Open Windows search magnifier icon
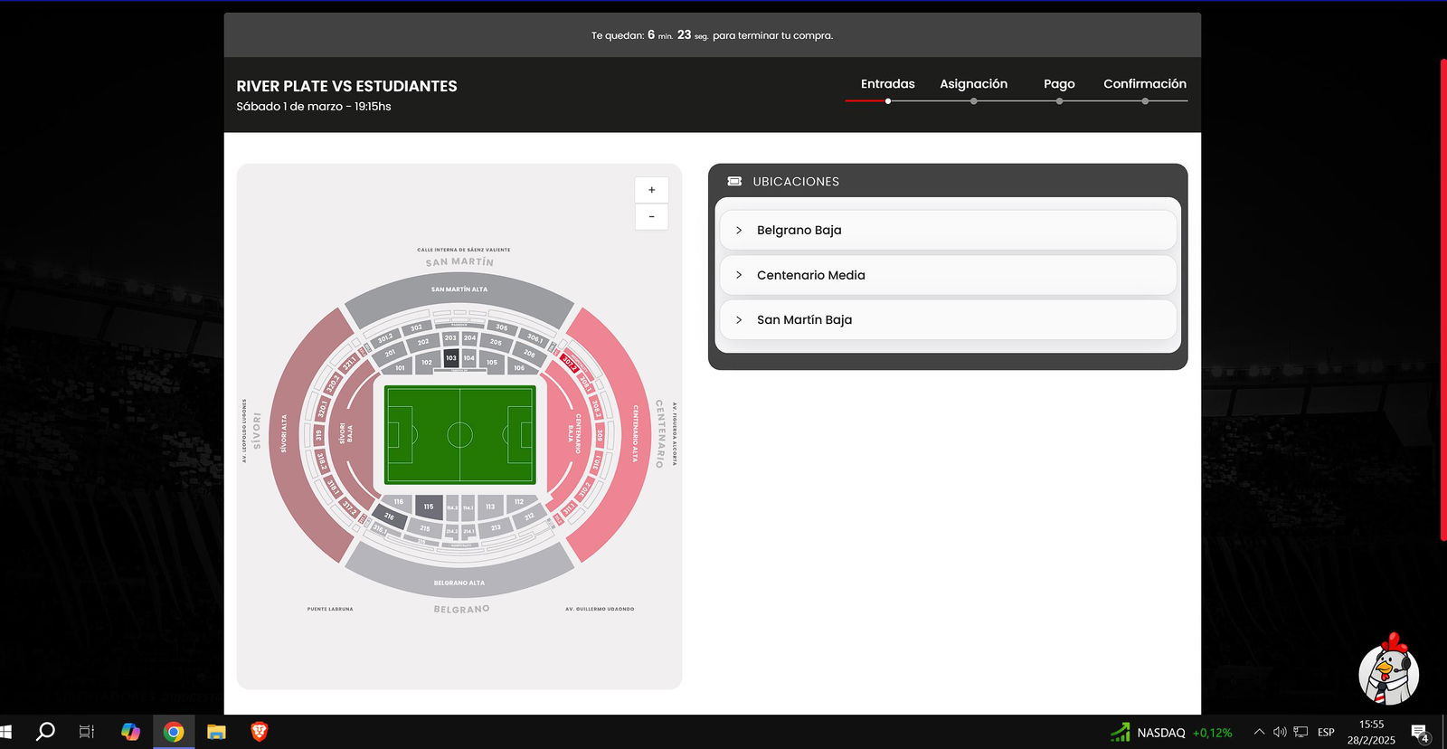This screenshot has height=749, width=1447. pyautogui.click(x=44, y=732)
